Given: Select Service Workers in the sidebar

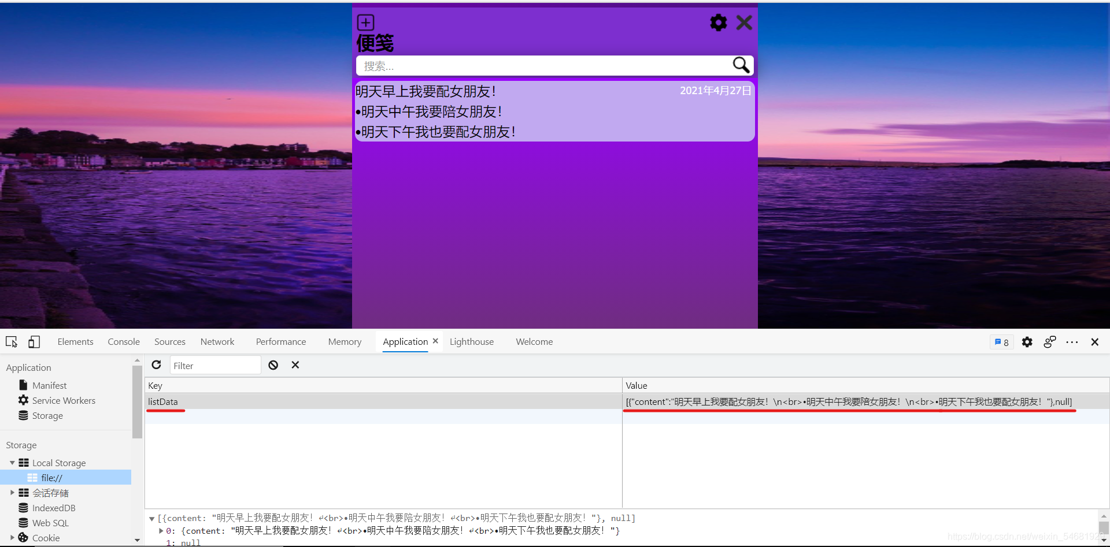Looking at the screenshot, I should pos(64,400).
